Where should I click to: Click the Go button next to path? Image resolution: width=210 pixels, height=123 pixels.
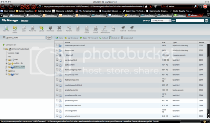49,38
